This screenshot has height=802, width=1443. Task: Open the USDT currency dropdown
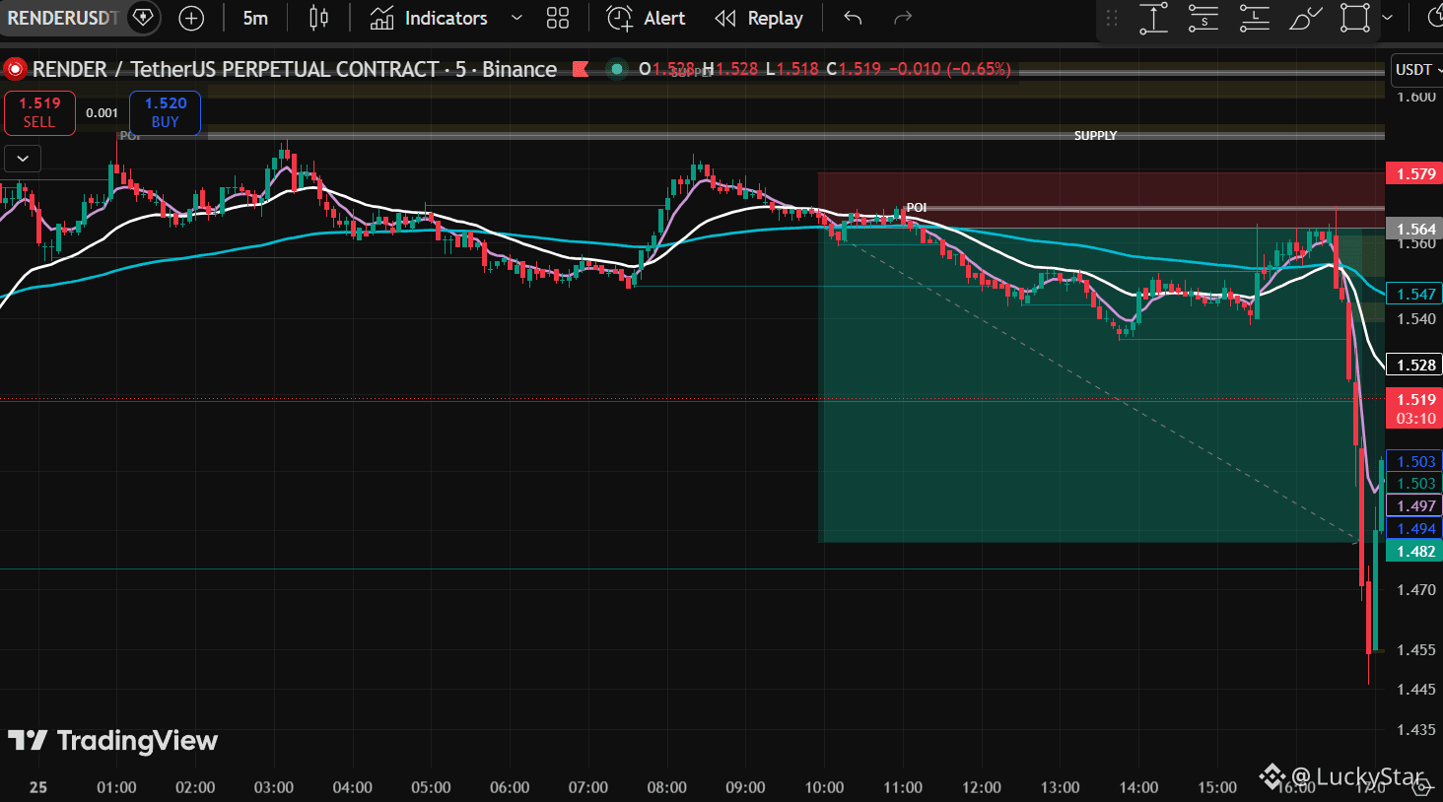(1415, 69)
